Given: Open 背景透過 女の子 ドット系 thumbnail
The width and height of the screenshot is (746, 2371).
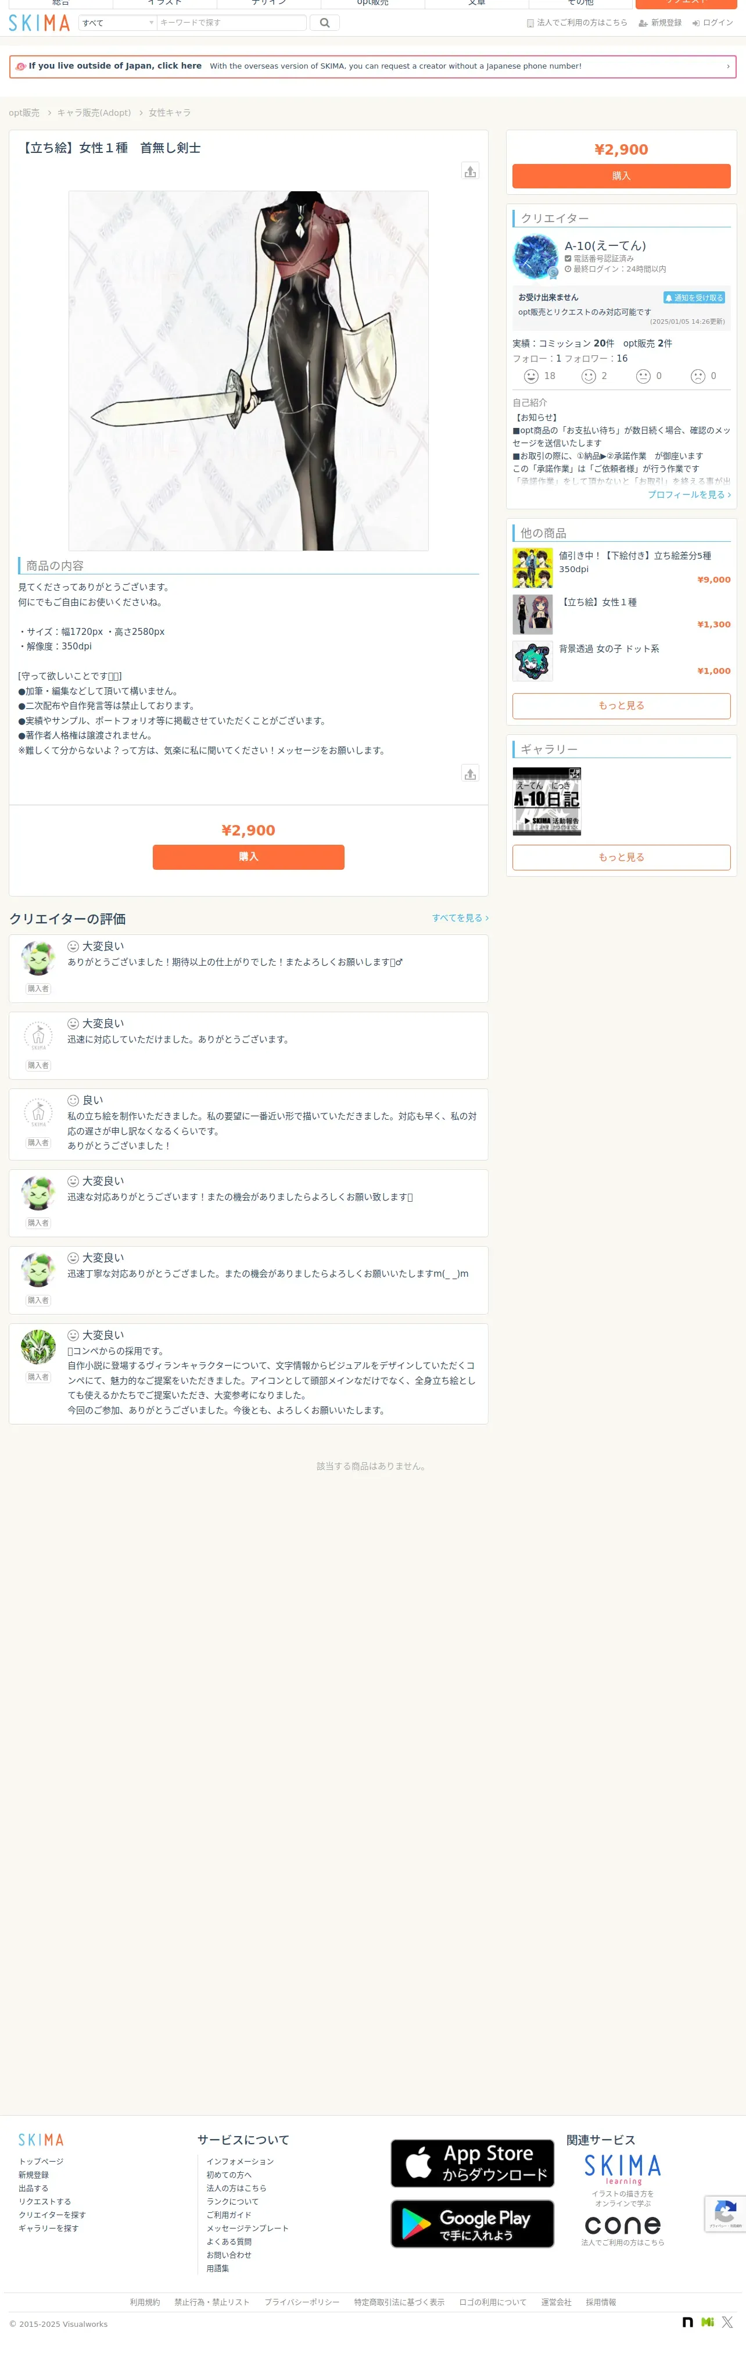Looking at the screenshot, I should [533, 661].
